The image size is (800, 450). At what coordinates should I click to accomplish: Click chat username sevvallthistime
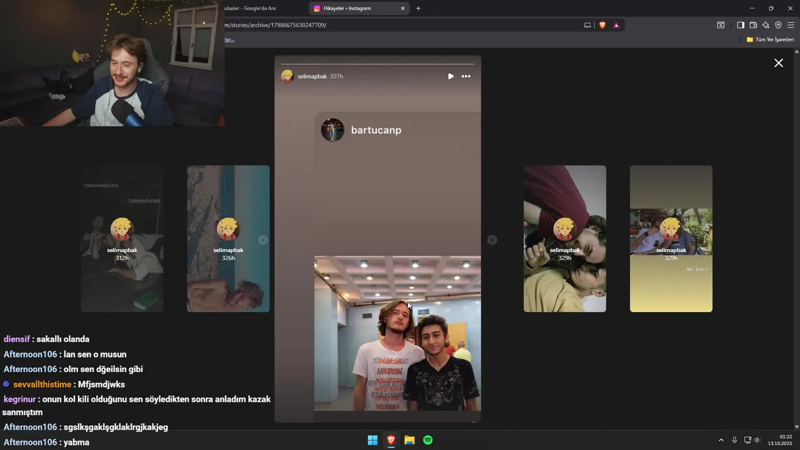pyautogui.click(x=42, y=384)
